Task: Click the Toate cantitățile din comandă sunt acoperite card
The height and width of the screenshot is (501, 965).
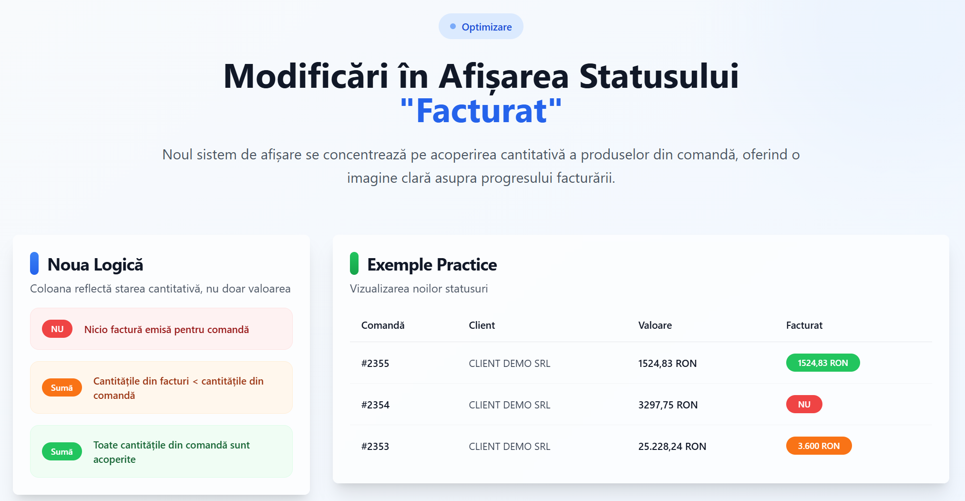Action: tap(161, 451)
